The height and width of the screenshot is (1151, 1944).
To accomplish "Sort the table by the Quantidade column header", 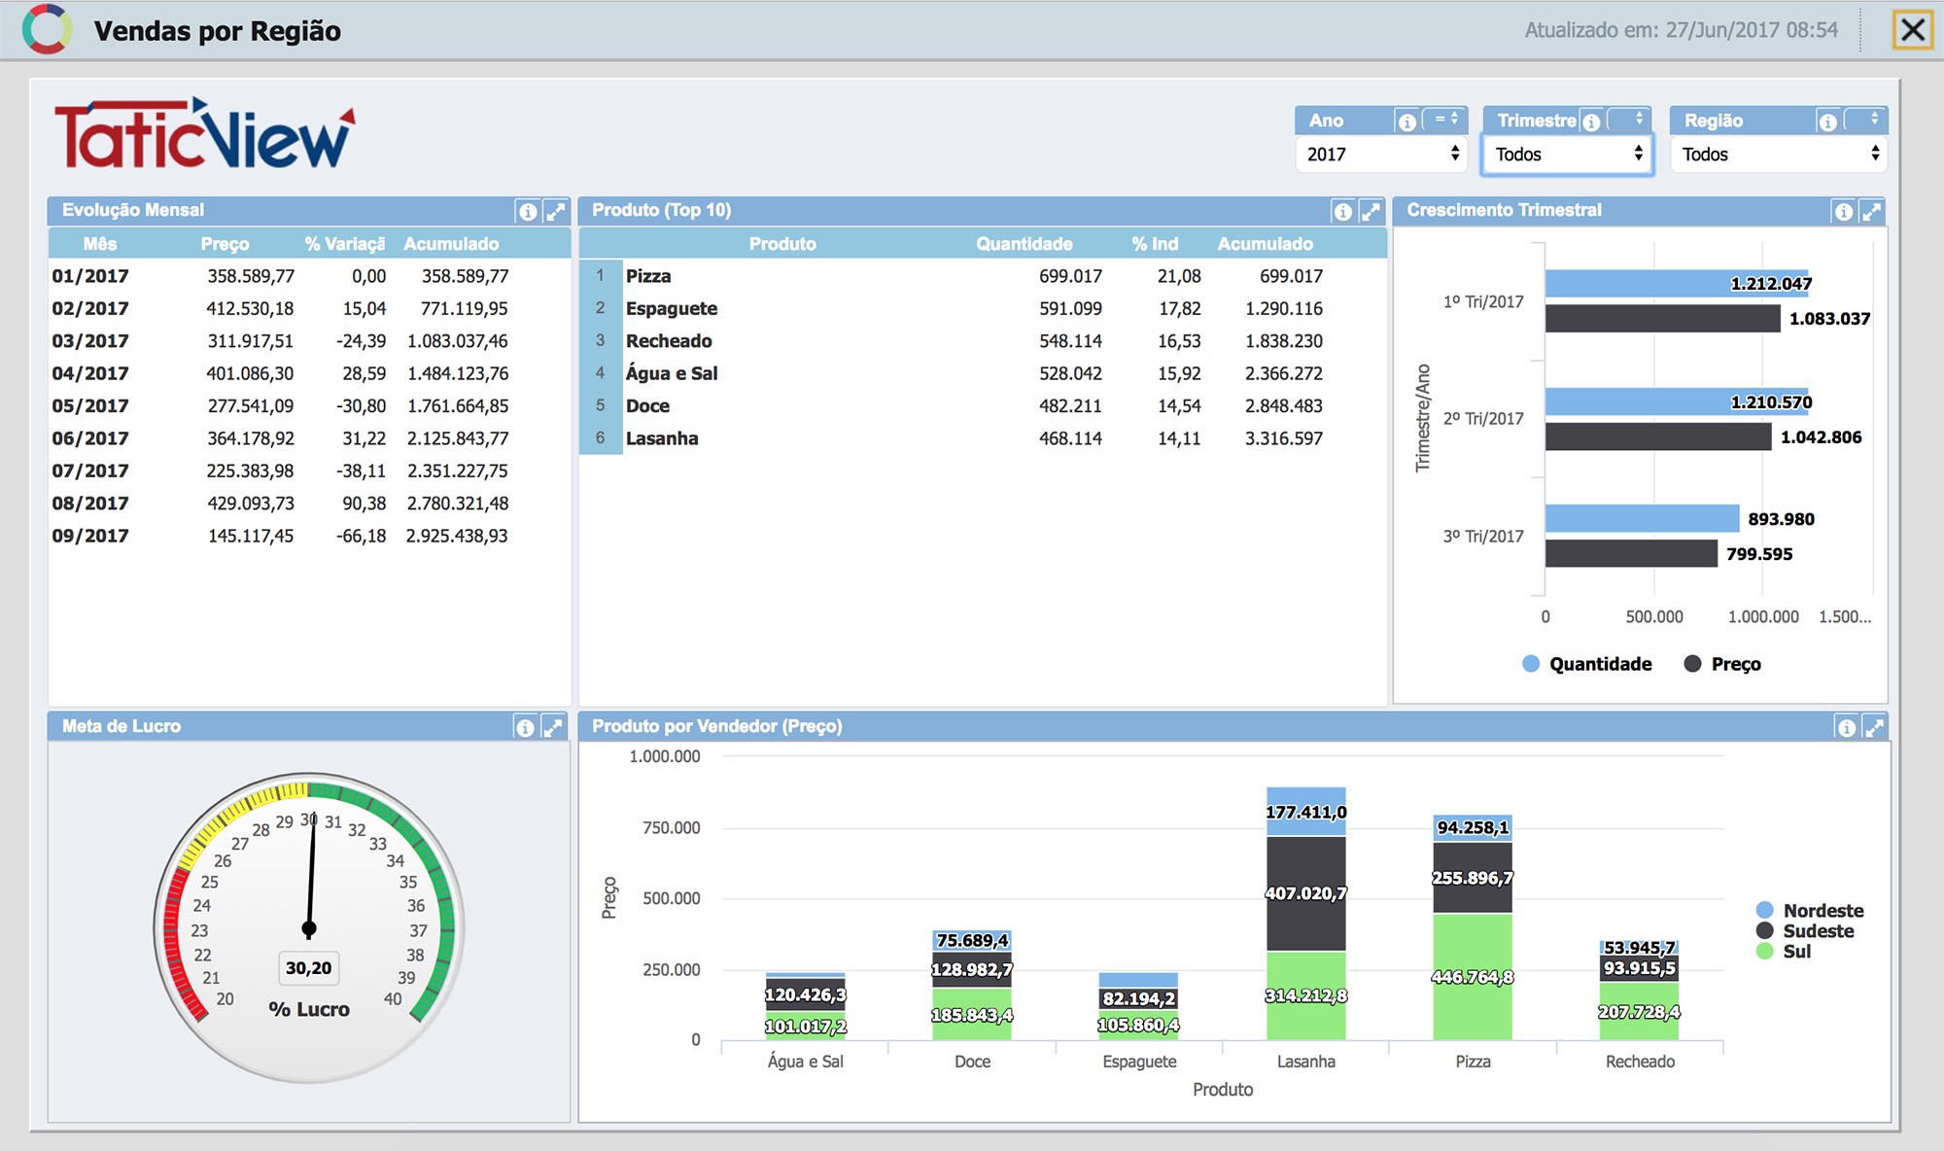I will tap(1024, 244).
